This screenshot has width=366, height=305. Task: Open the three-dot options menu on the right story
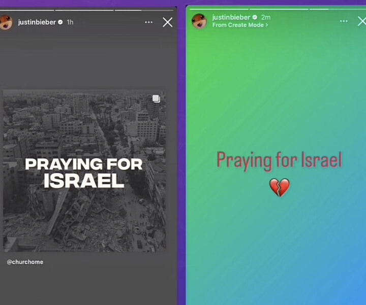click(x=344, y=21)
